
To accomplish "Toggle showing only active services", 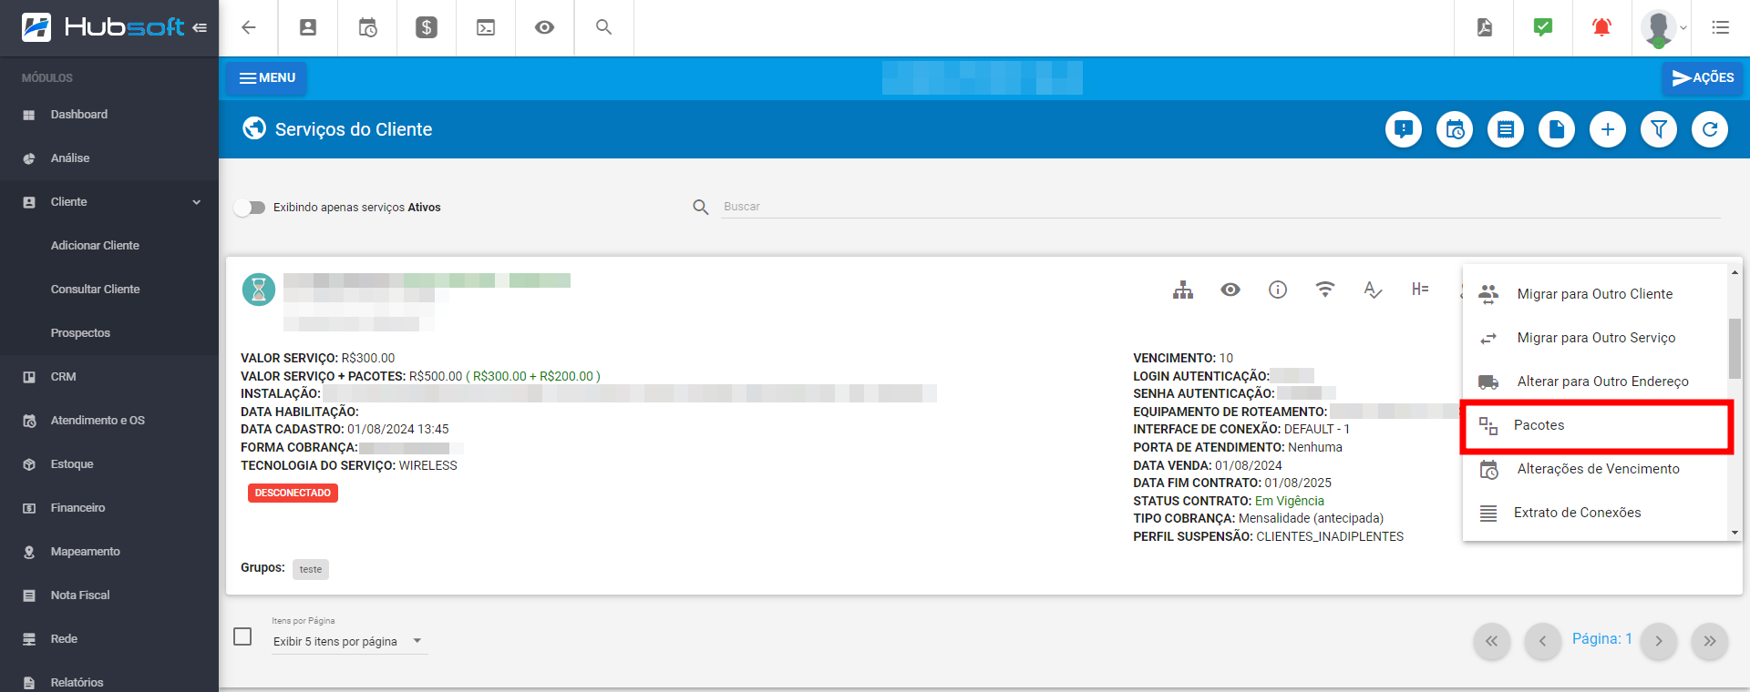I will (249, 208).
